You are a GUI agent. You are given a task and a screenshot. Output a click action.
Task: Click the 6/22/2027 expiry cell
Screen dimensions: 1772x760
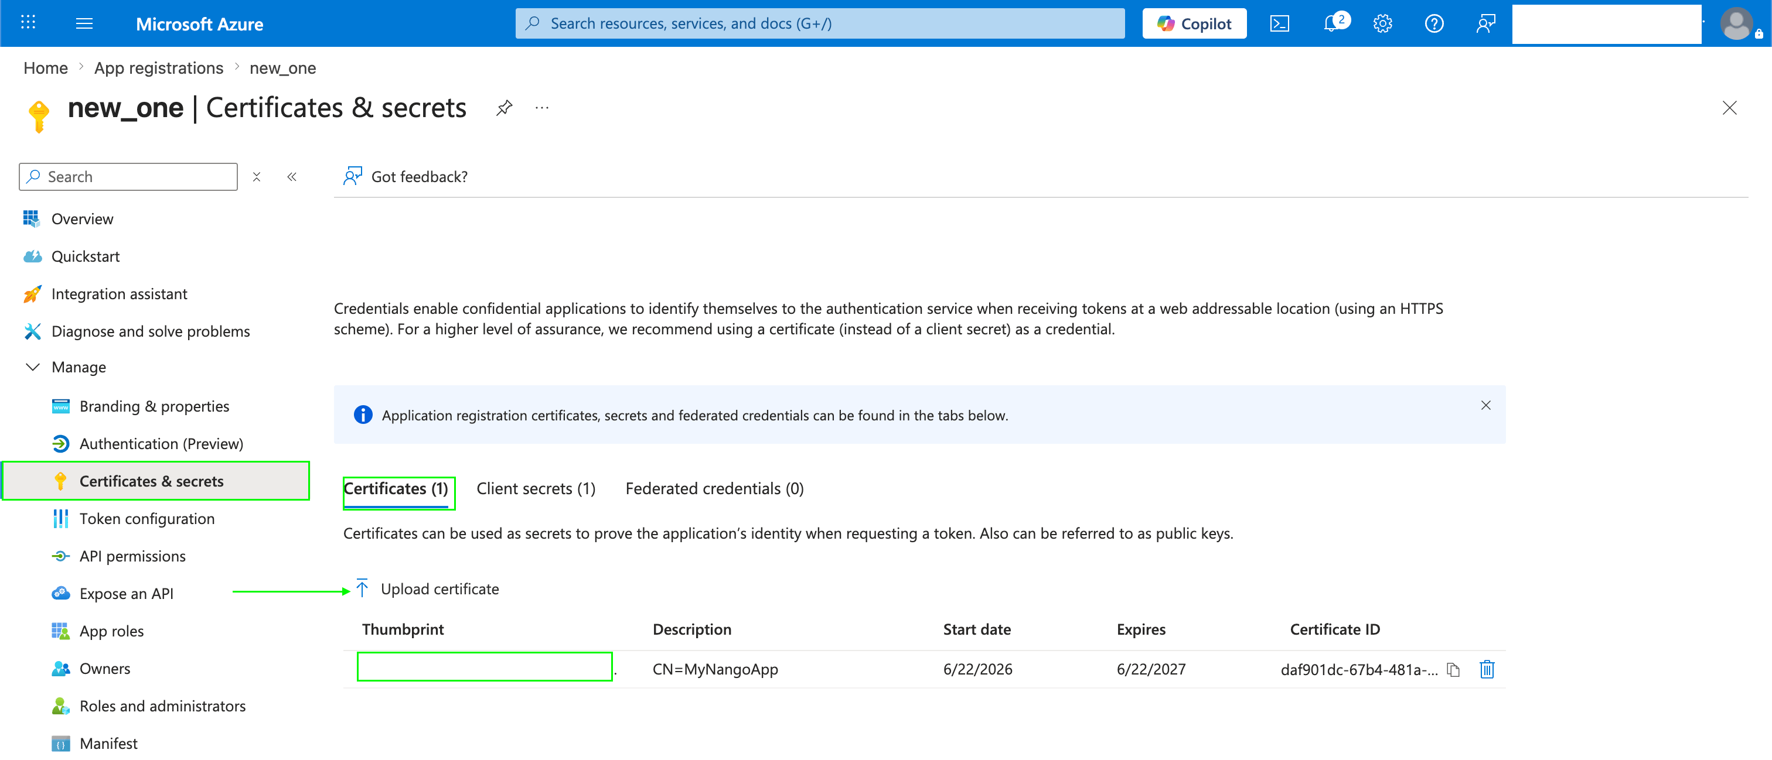tap(1150, 669)
